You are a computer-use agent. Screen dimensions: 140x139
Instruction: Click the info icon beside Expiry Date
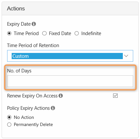34,24
